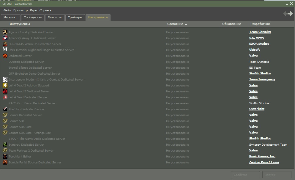This screenshot has width=295, height=180.
Task: Click the Source SDK Base - Orange Box icon
Action: [5, 133]
